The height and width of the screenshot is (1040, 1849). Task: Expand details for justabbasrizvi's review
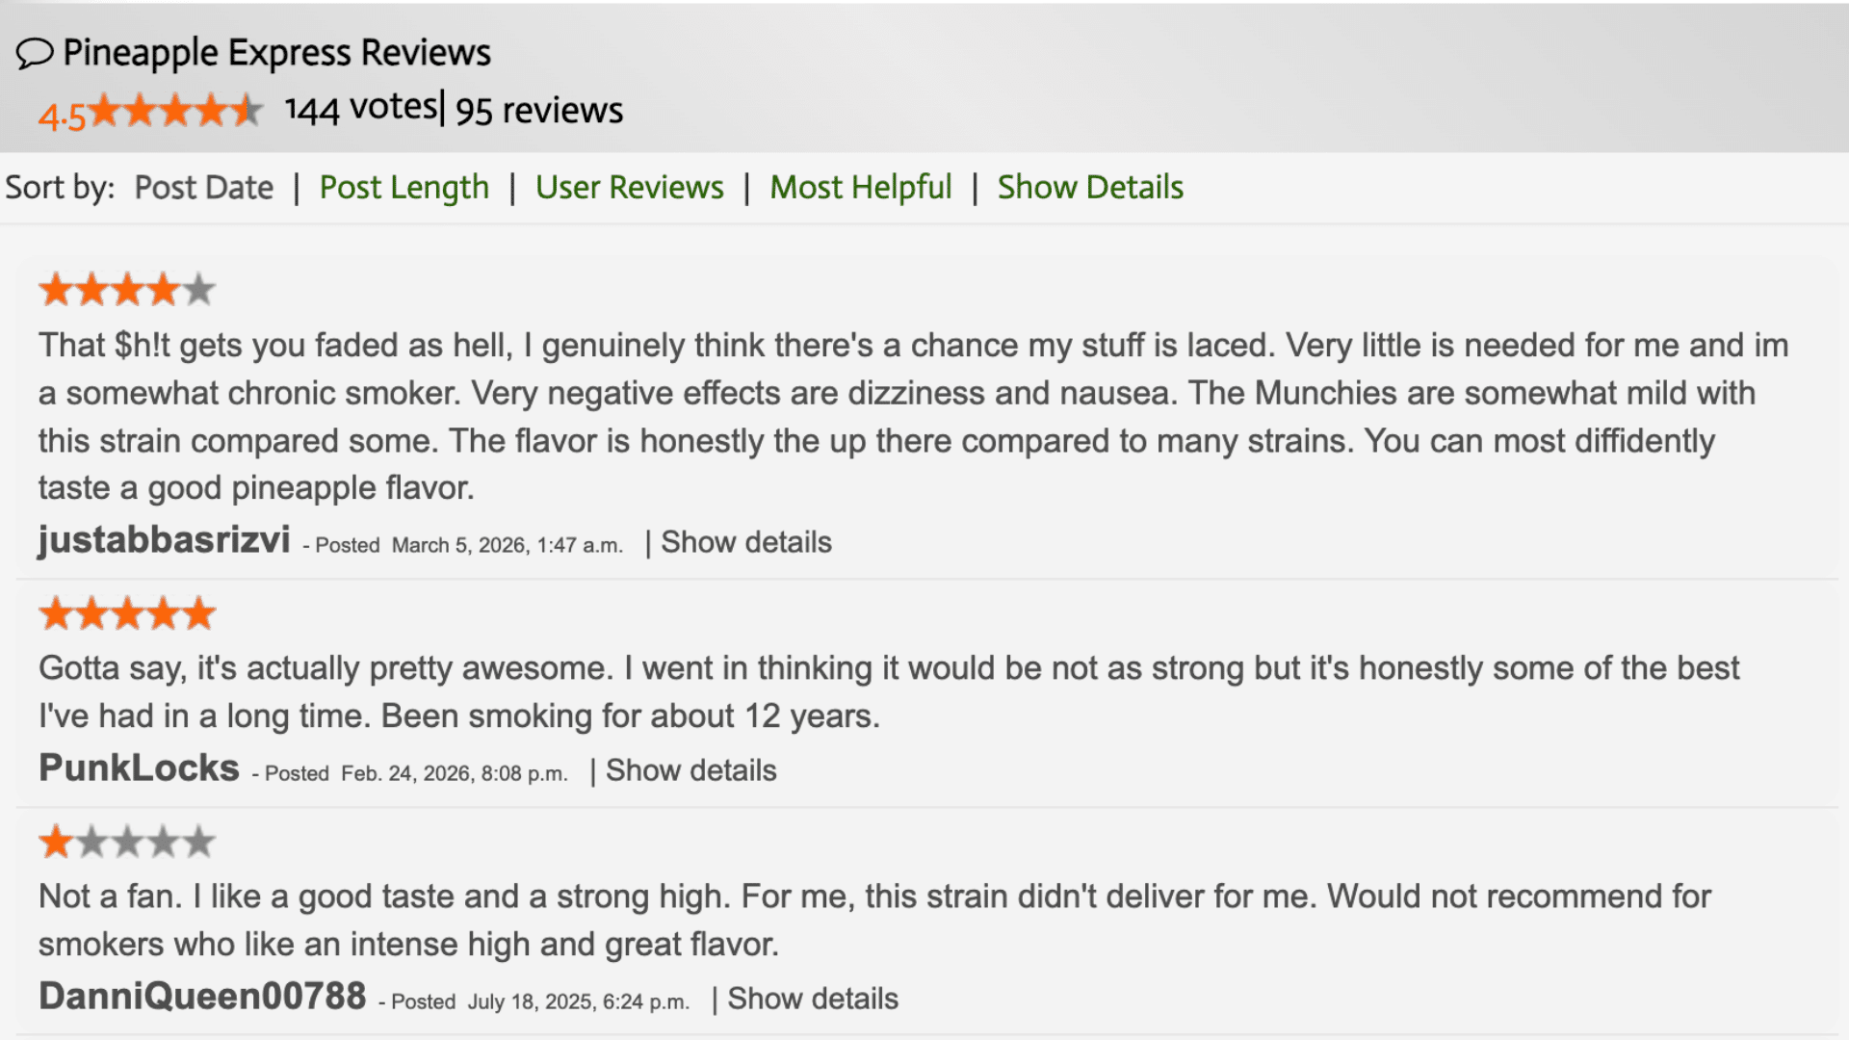[x=746, y=542]
